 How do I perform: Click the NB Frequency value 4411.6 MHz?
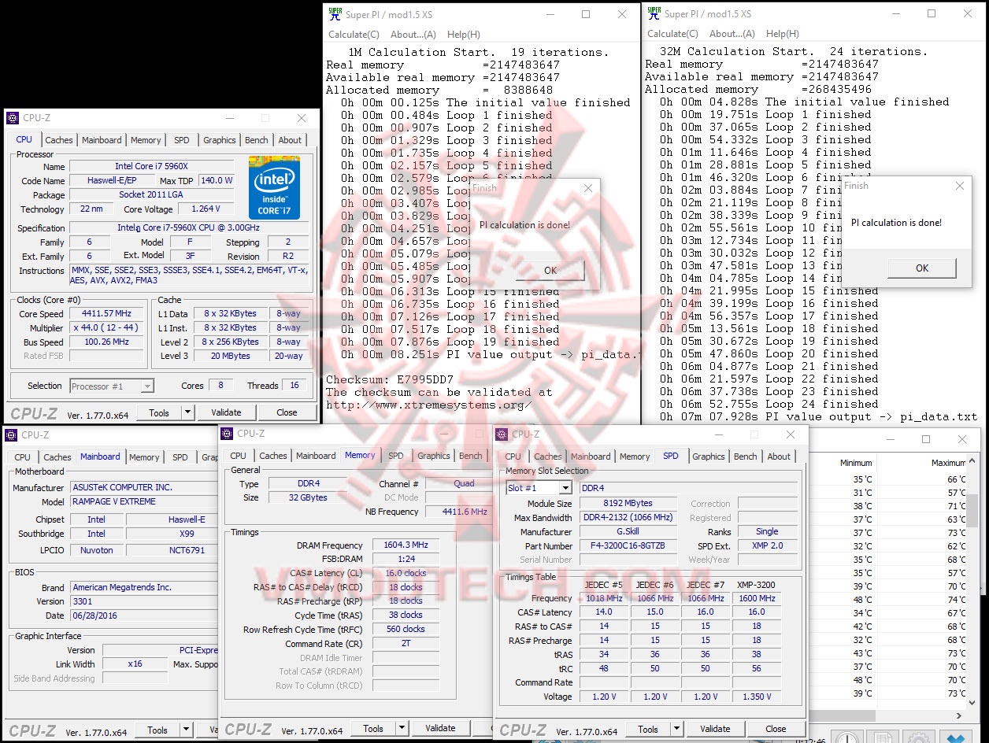[x=458, y=512]
